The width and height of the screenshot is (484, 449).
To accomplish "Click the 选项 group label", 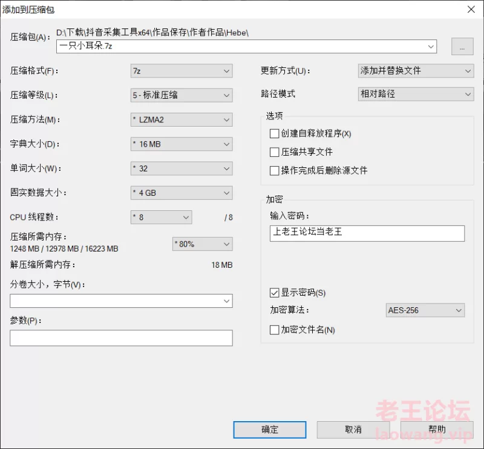I will pos(274,116).
